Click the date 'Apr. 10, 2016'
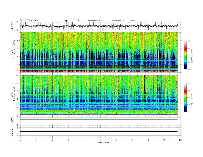The image size is (203, 157). 72,21
